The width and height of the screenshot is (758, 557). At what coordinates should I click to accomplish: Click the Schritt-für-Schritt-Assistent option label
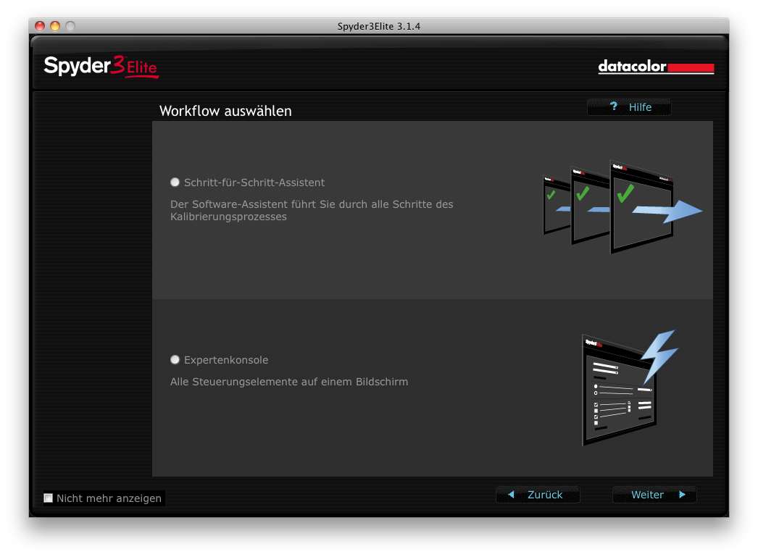click(x=254, y=183)
